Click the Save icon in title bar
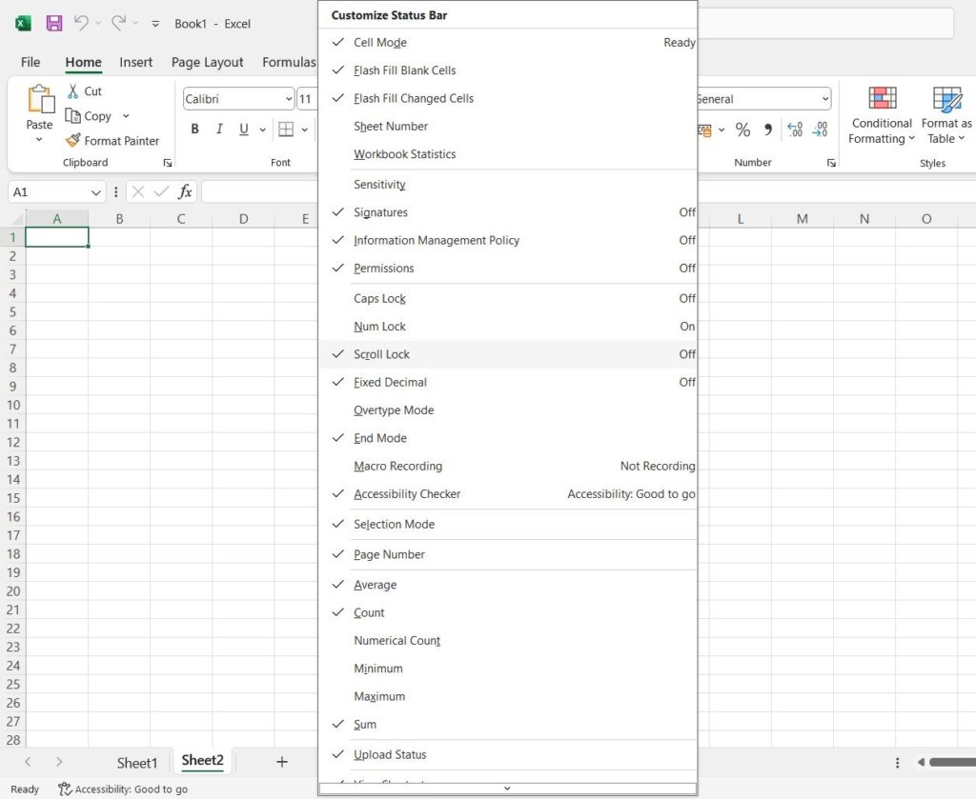The width and height of the screenshot is (976, 799). coord(54,24)
